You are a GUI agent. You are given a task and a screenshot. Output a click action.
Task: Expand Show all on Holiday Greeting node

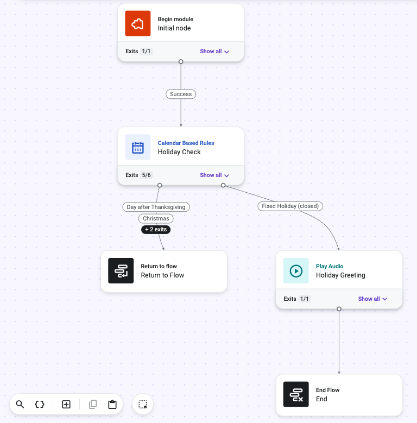[372, 299]
